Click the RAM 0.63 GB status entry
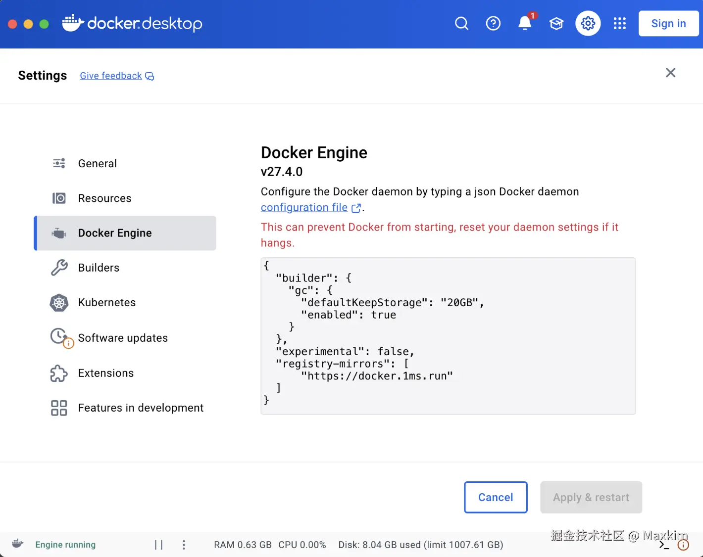 tap(243, 545)
